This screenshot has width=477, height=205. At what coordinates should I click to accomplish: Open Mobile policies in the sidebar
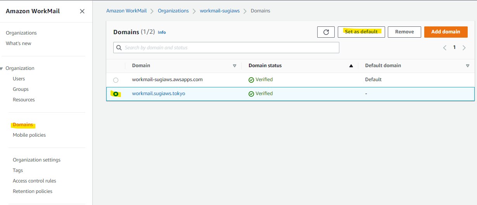(x=29, y=135)
